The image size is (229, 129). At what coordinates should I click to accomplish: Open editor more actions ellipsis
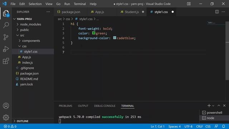point(223,12)
